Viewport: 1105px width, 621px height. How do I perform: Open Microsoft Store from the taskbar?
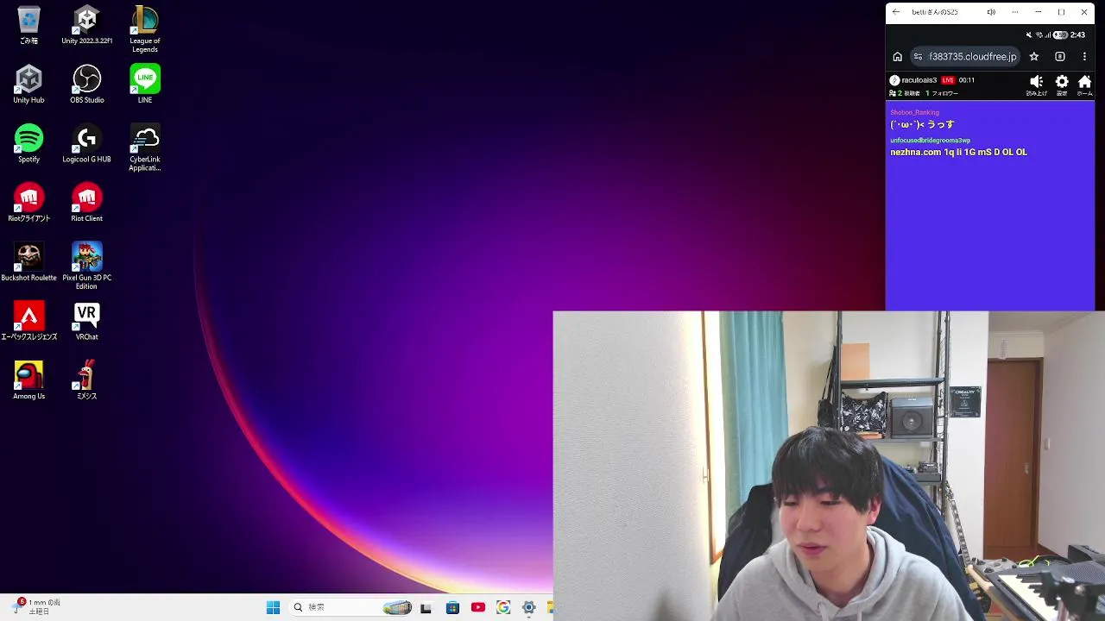452,608
